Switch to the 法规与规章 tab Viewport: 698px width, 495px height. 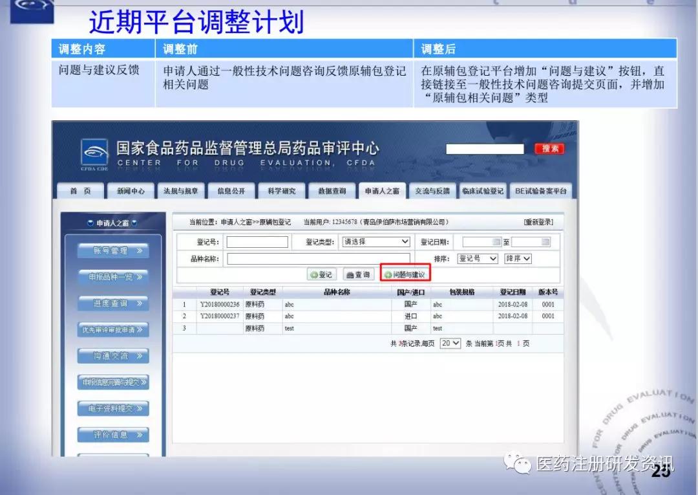click(181, 191)
